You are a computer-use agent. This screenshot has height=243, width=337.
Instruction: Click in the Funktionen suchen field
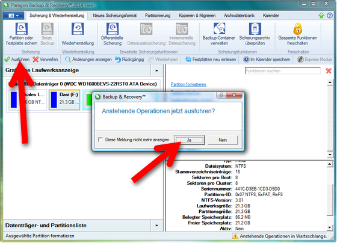pyautogui.click(x=283, y=71)
